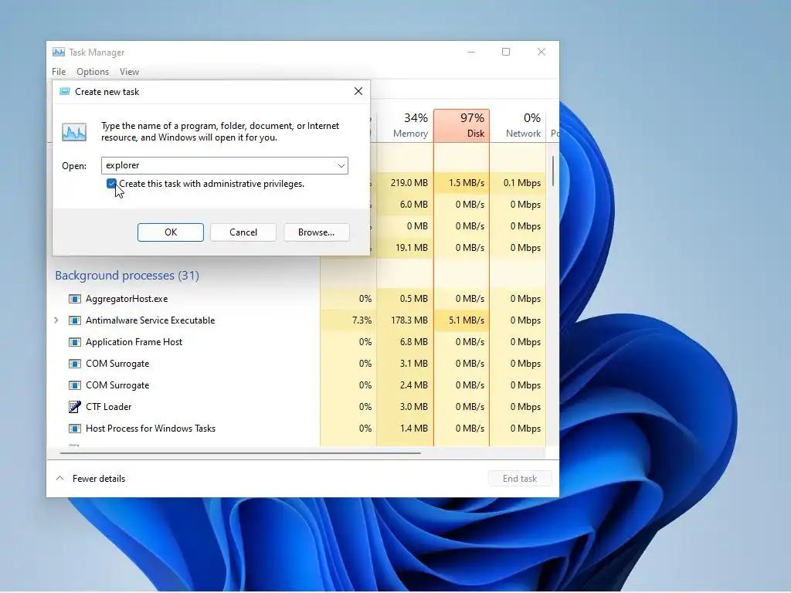Click the Open text field containing explorer
Viewport: 791px width, 593px height.
click(x=225, y=165)
